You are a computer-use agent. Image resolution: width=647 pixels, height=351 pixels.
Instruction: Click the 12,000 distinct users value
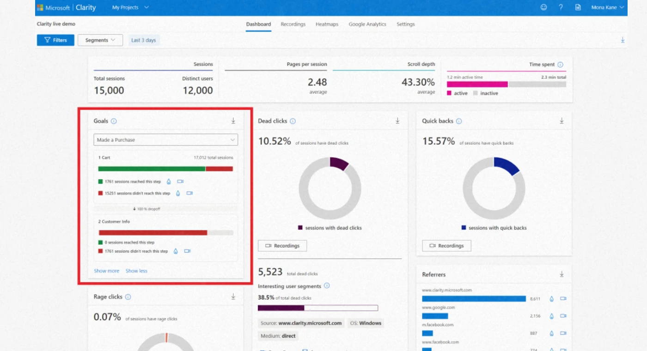[x=198, y=91]
